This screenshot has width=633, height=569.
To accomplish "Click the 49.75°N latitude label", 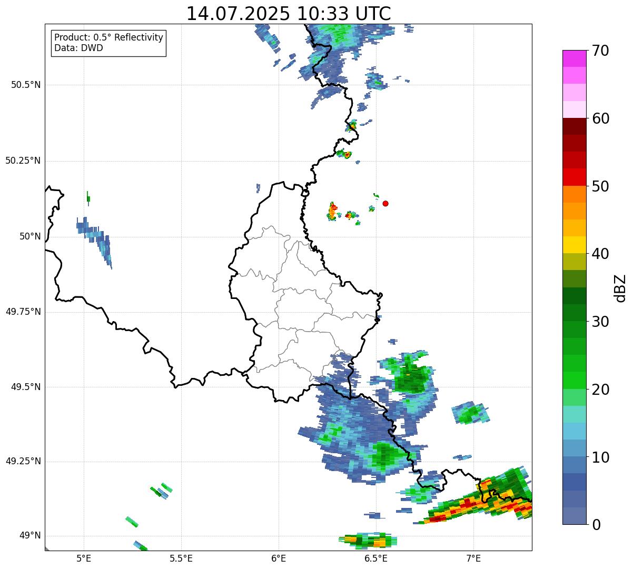I will tap(23, 312).
